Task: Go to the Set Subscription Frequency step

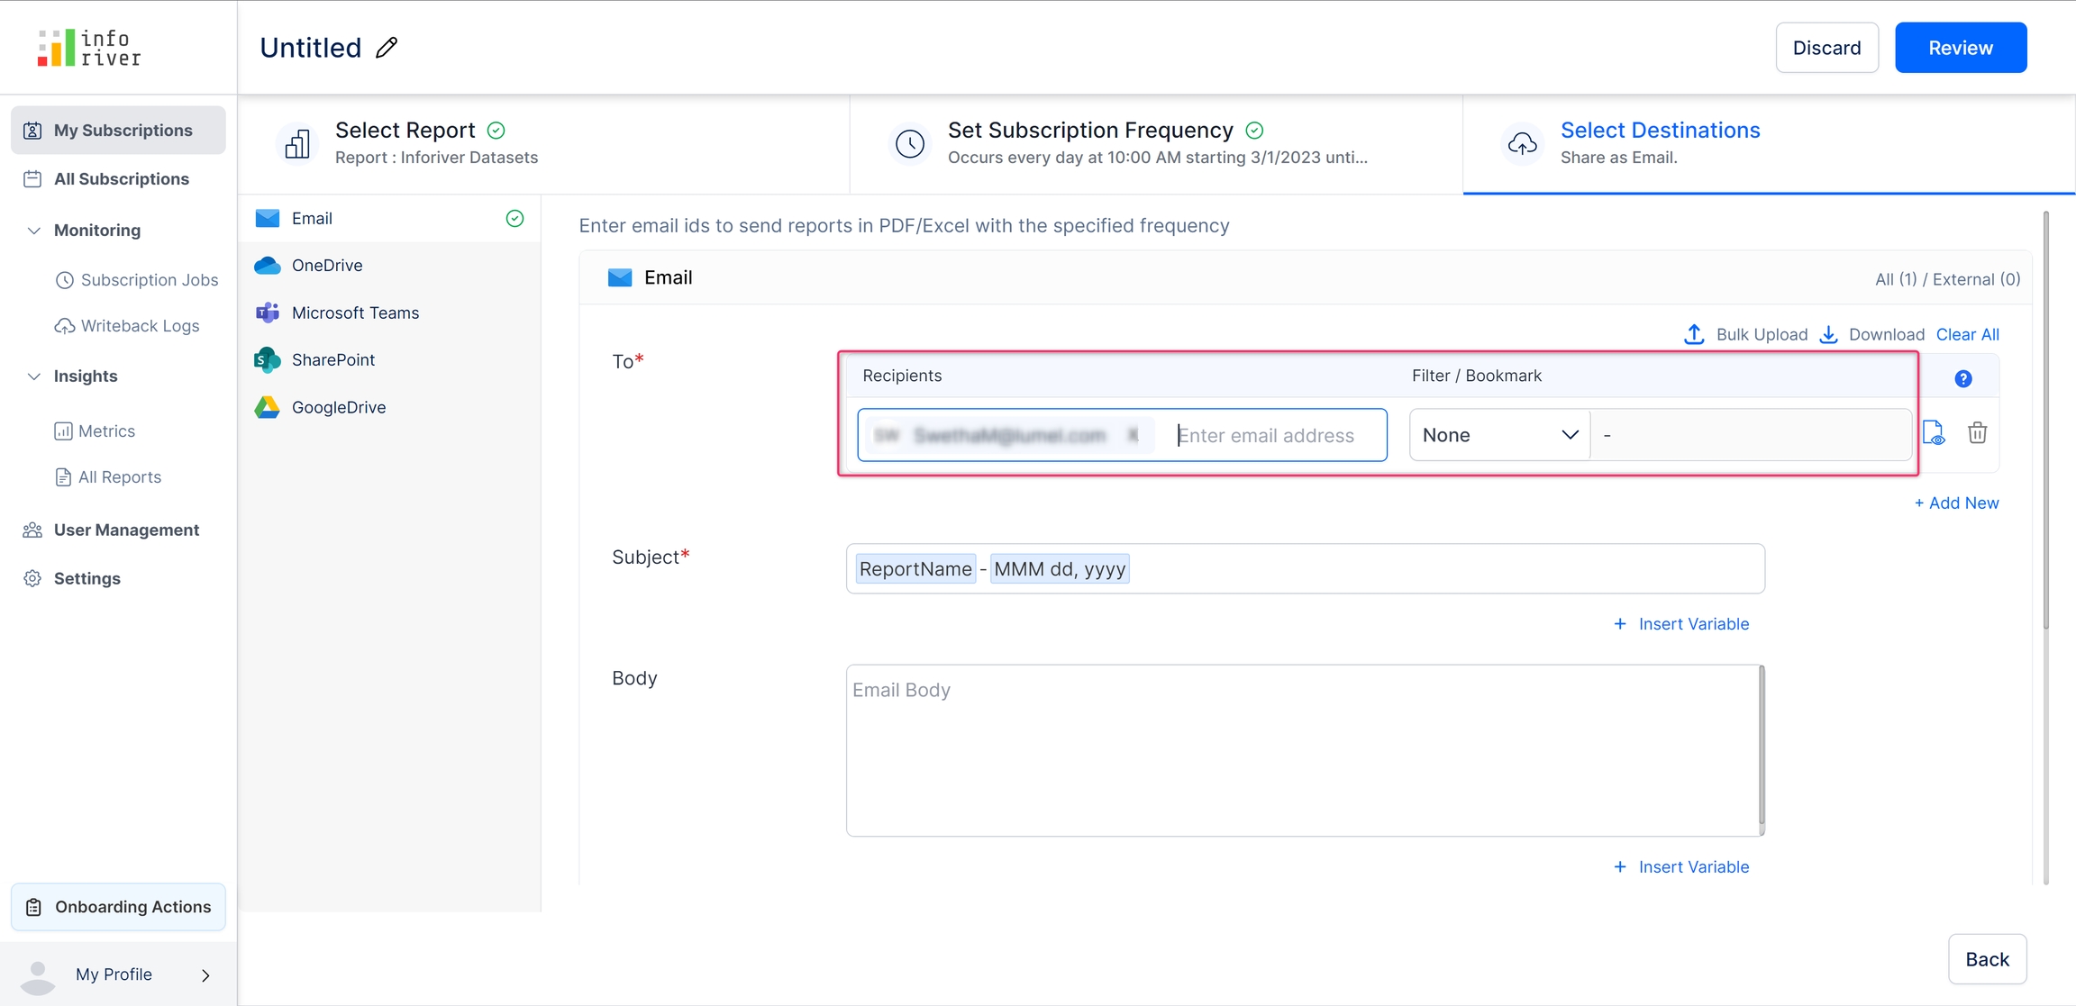Action: click(x=1090, y=142)
